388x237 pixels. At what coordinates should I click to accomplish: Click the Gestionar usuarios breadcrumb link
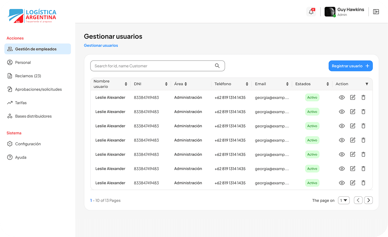tap(101, 46)
